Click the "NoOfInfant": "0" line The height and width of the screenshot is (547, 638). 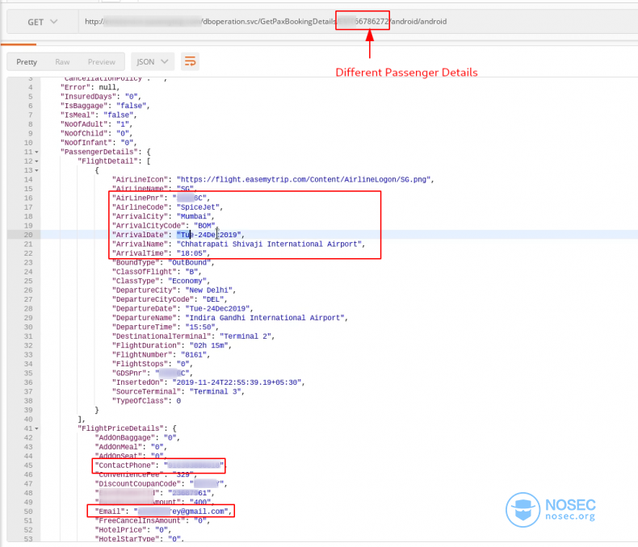click(99, 143)
